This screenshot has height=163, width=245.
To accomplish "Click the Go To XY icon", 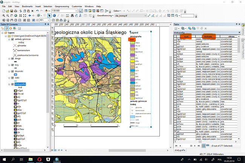I will [x=80, y=15].
